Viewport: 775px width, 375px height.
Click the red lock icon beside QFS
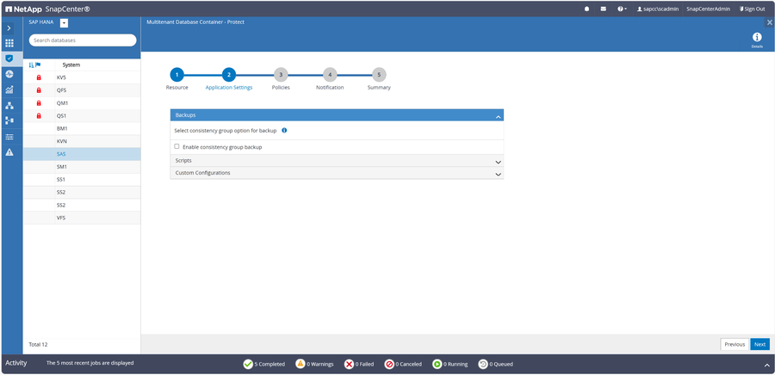point(39,90)
